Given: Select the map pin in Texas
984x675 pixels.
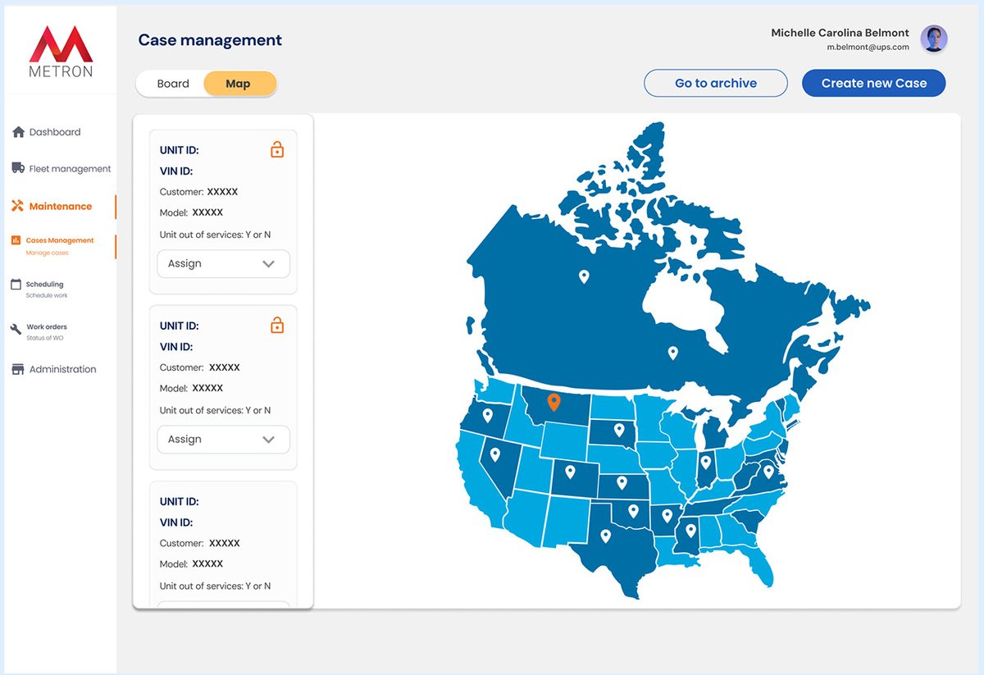Looking at the screenshot, I should tap(606, 536).
